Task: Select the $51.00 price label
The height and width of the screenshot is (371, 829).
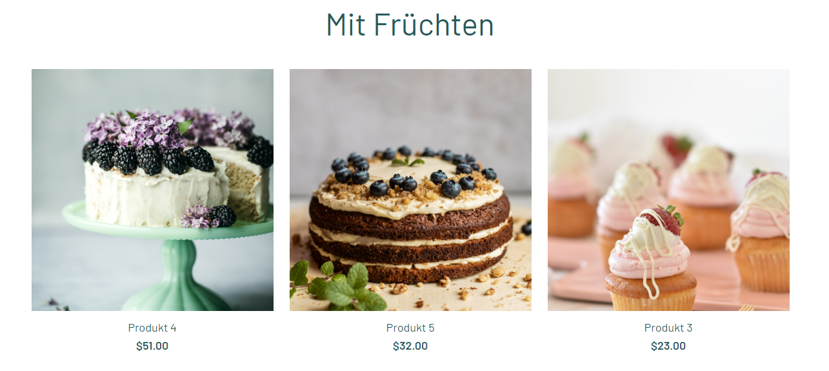Action: 152,346
